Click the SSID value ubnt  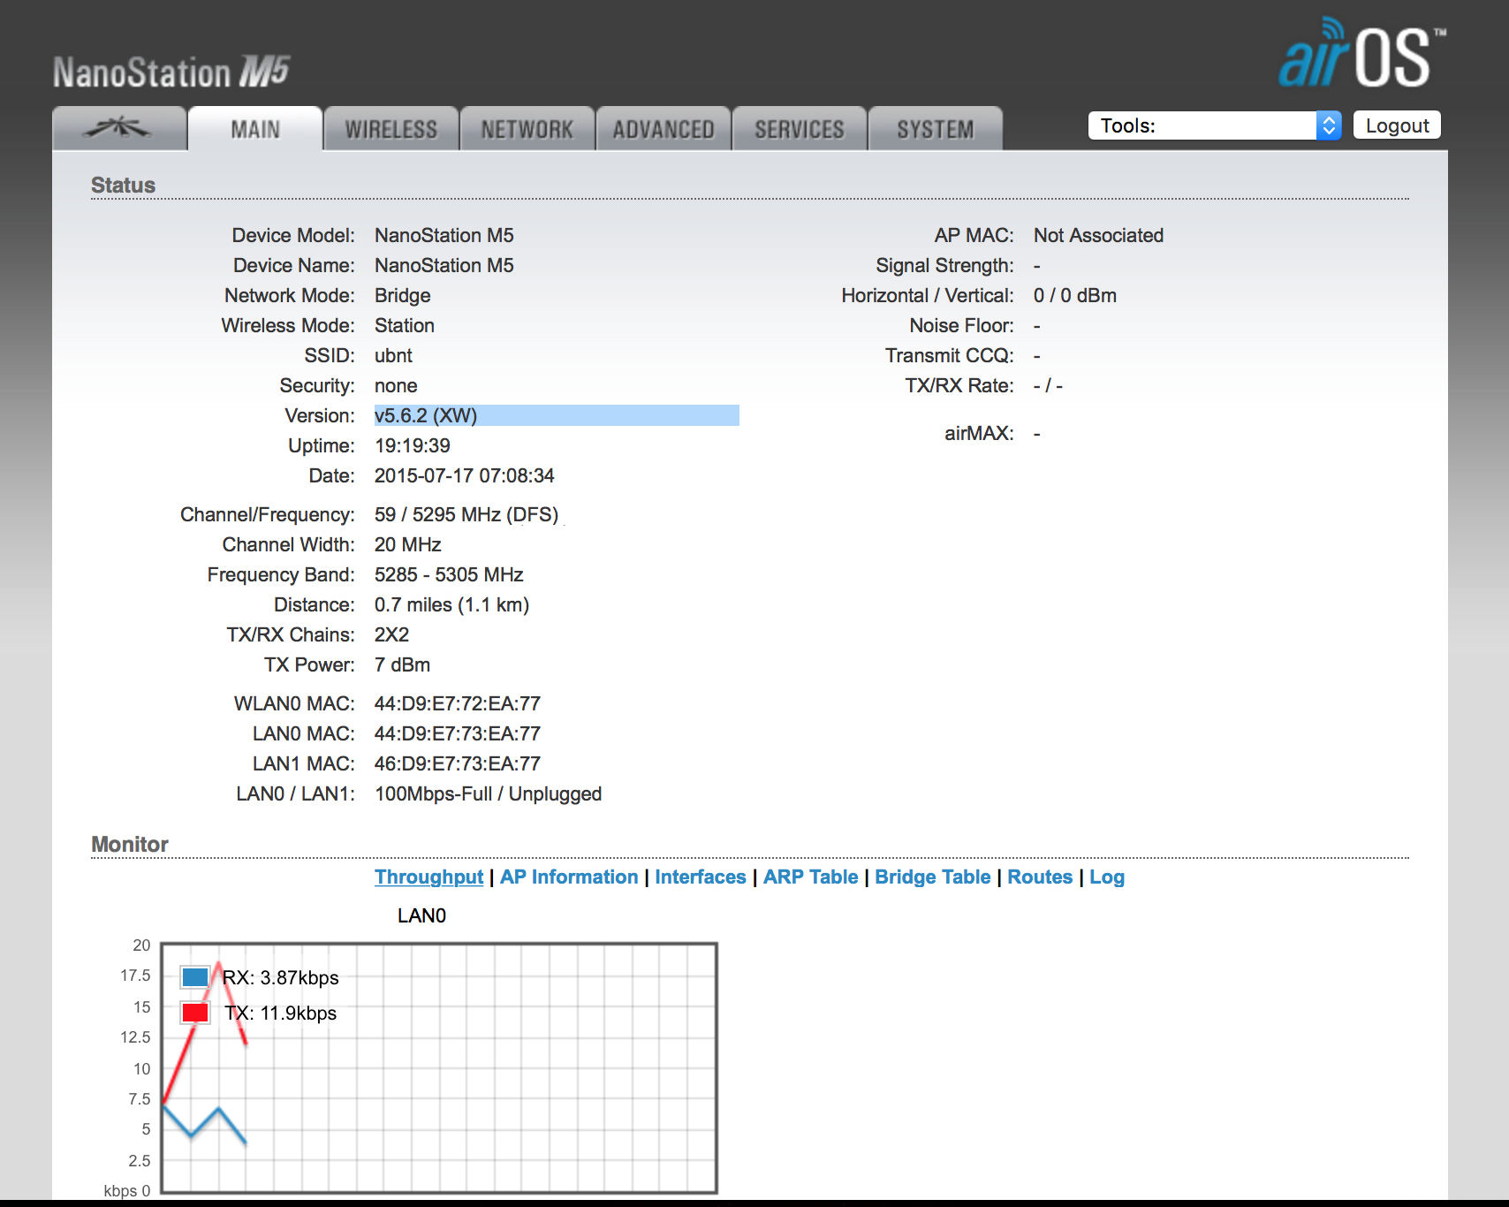pyautogui.click(x=393, y=355)
